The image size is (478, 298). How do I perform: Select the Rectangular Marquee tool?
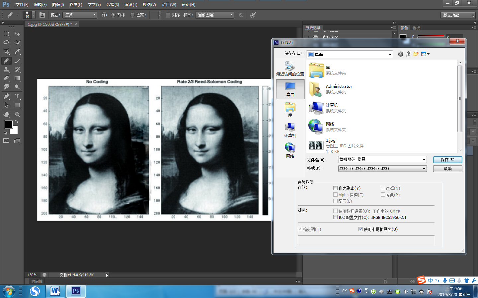coord(6,34)
